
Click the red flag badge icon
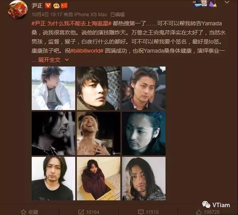tap(64, 6)
